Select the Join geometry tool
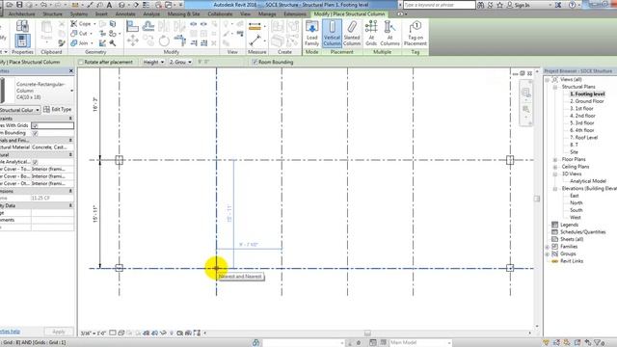617x347 pixels. 81,42
